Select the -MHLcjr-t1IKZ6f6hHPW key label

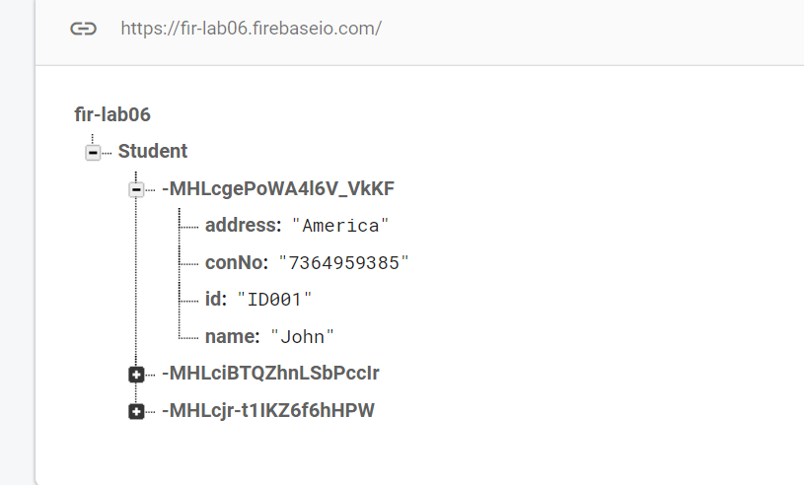(268, 411)
